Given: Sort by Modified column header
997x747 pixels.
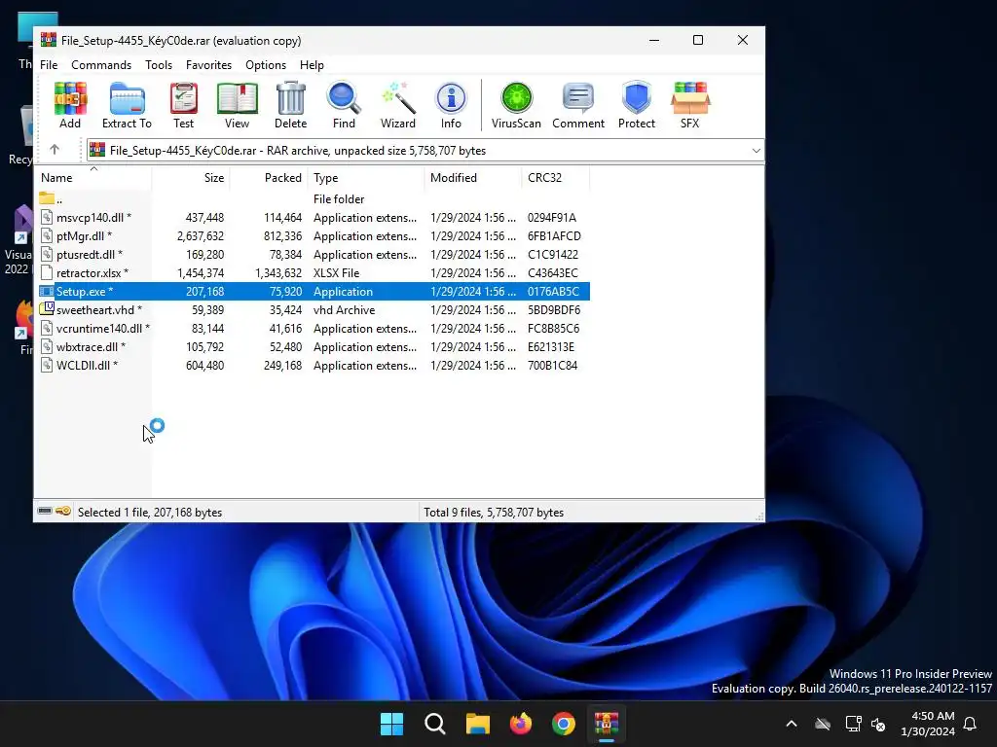Looking at the screenshot, I should pos(472,178).
